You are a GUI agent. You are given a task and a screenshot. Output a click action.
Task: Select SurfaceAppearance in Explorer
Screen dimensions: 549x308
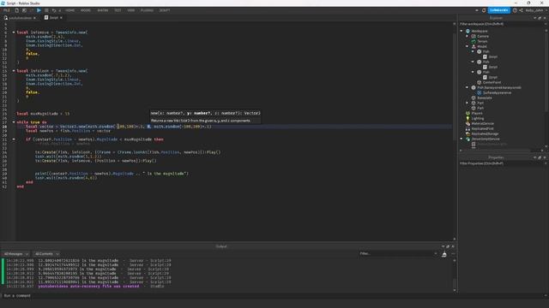tap(497, 92)
